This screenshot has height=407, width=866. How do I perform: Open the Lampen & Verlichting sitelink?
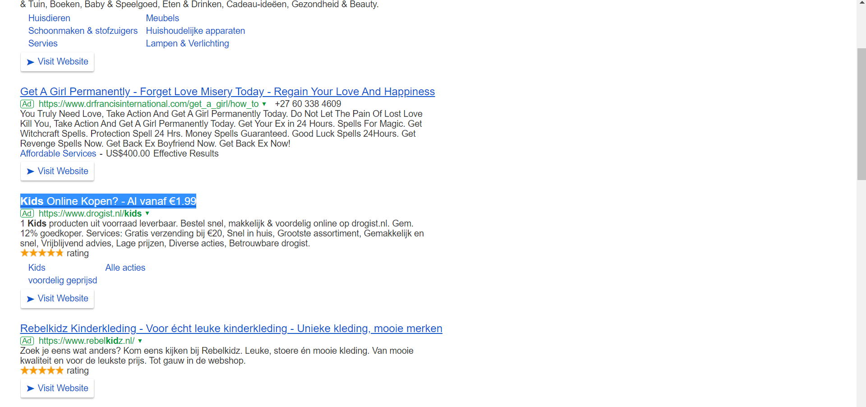coord(187,43)
